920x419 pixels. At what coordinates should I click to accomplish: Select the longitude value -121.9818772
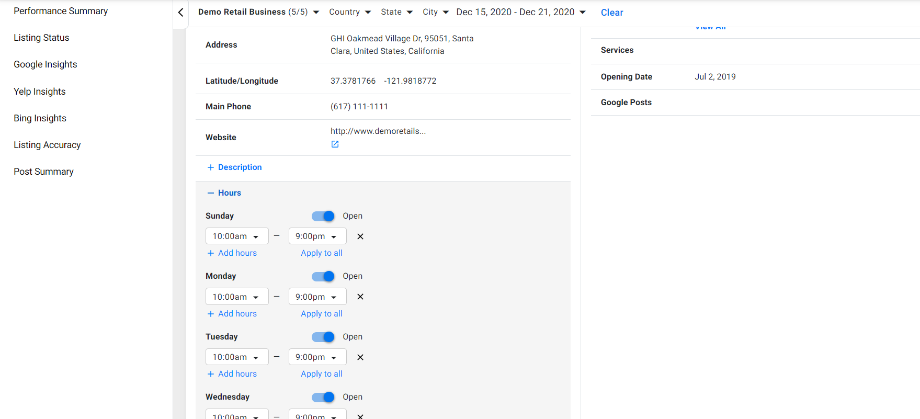pos(410,81)
